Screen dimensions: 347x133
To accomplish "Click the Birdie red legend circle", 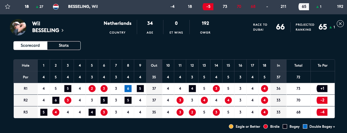I will [x=266, y=127].
